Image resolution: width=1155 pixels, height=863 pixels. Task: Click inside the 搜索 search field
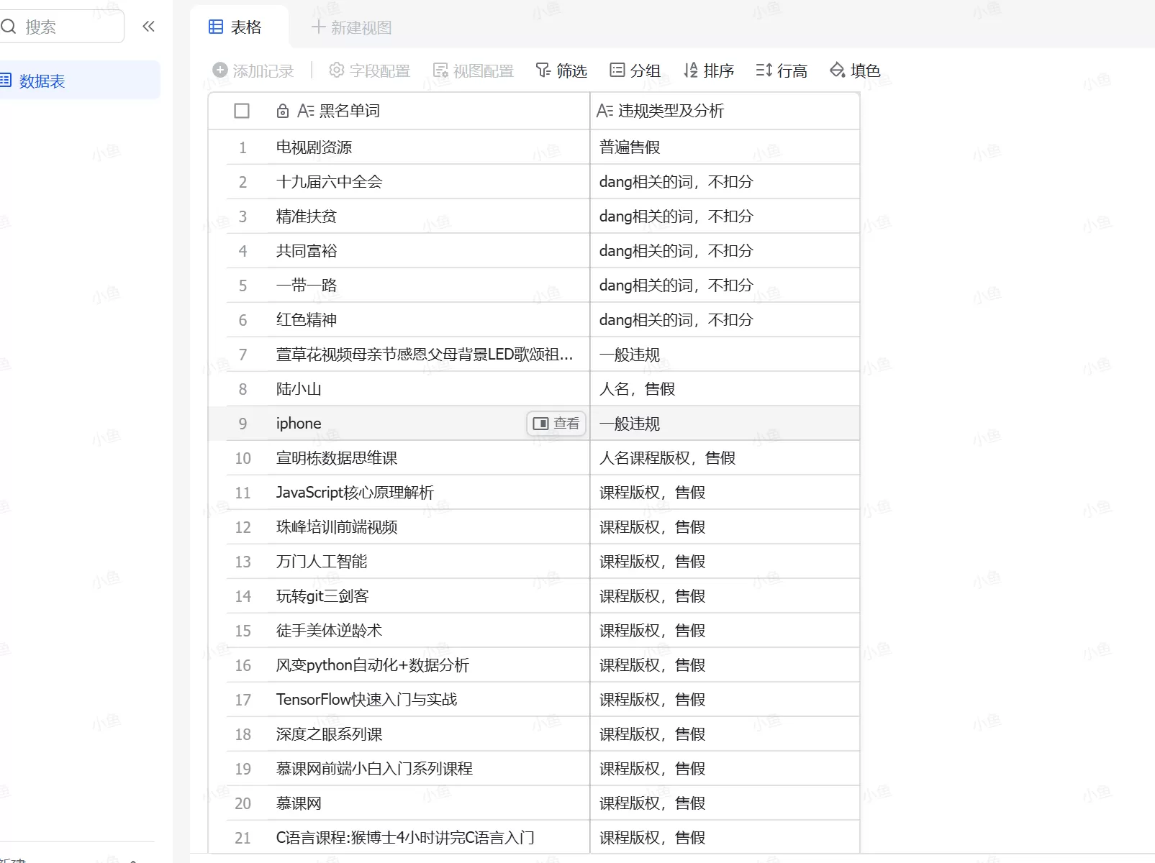pyautogui.click(x=65, y=26)
